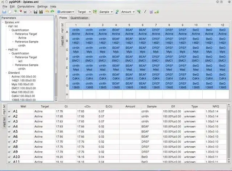This screenshot has width=232, height=171.
Task: Click the undo arrow icon
Action: 47,12
